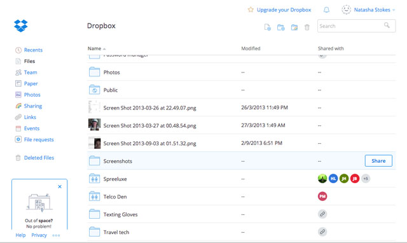The height and width of the screenshot is (243, 407).
Task: Open Recents in the sidebar
Action: tap(33, 50)
